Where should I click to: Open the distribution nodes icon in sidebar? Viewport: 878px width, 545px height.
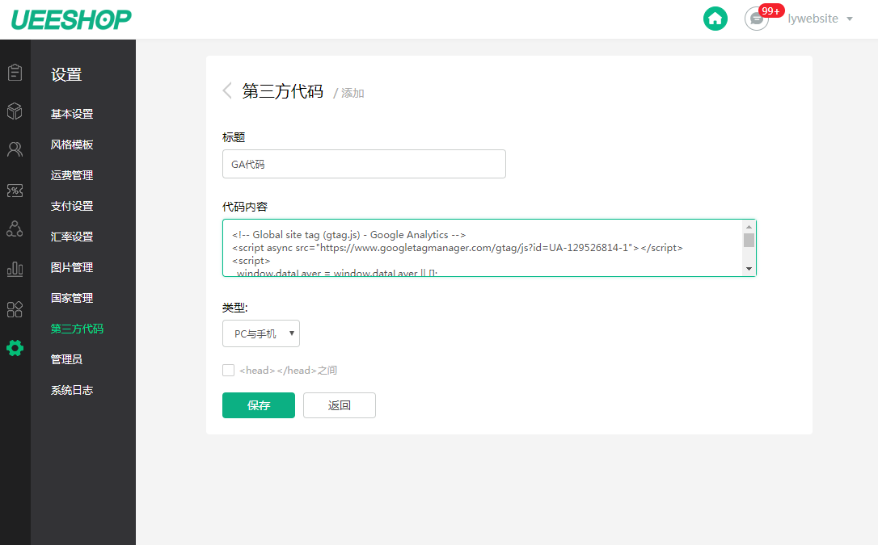[15, 228]
